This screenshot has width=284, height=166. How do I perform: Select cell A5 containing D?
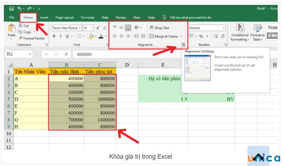31,99
